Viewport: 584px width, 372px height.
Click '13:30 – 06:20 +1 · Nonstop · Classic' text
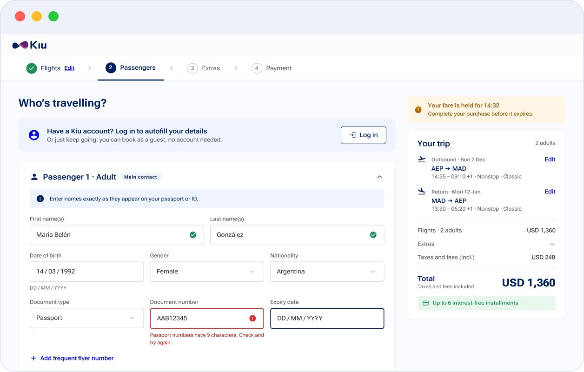click(x=477, y=209)
